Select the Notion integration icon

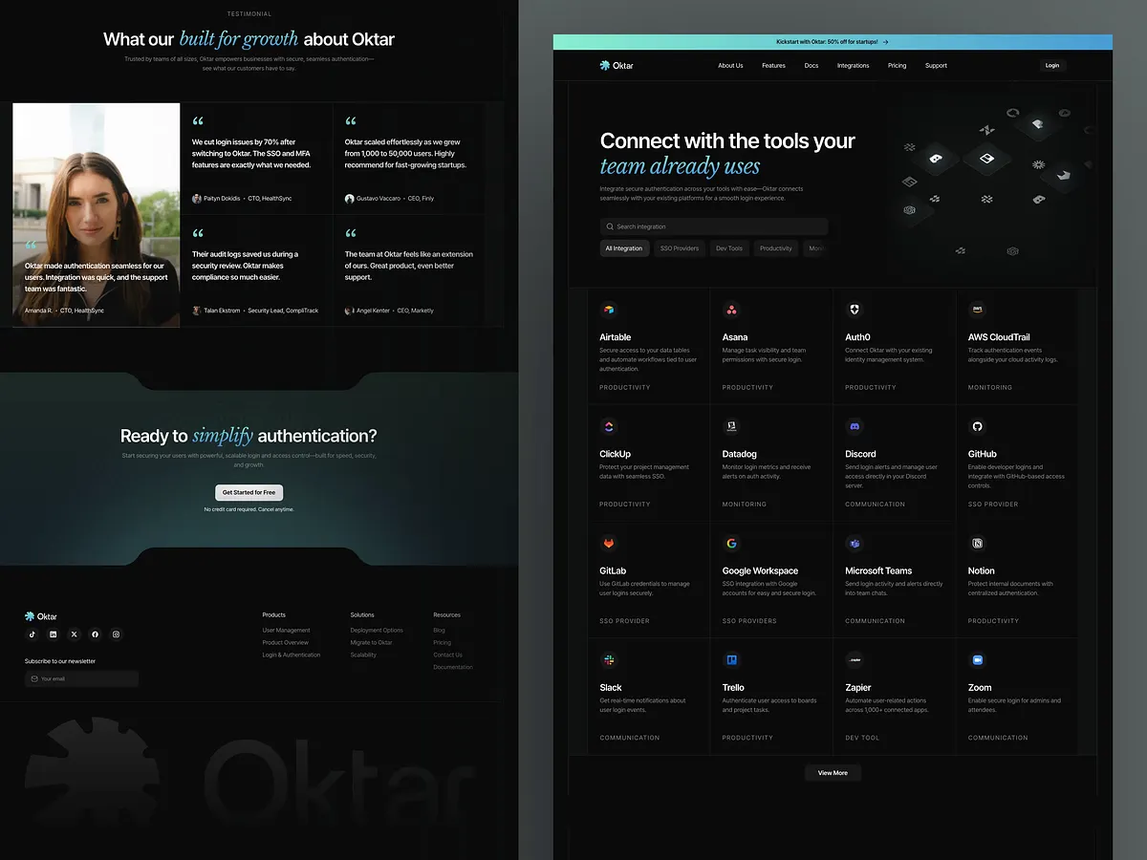[977, 543]
